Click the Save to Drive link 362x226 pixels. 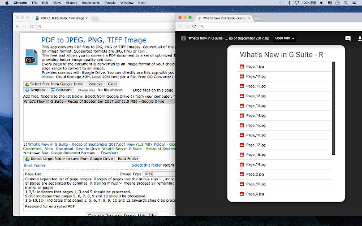(x=88, y=149)
